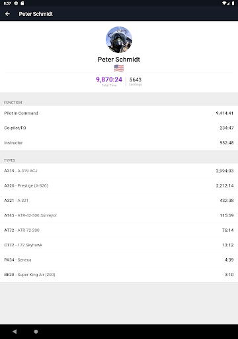
Task: Select the total time 9,870:24
Action: coord(109,79)
